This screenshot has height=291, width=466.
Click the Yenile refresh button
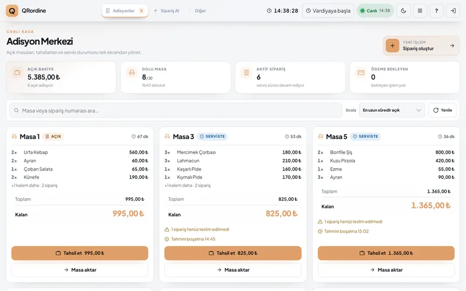point(443,110)
